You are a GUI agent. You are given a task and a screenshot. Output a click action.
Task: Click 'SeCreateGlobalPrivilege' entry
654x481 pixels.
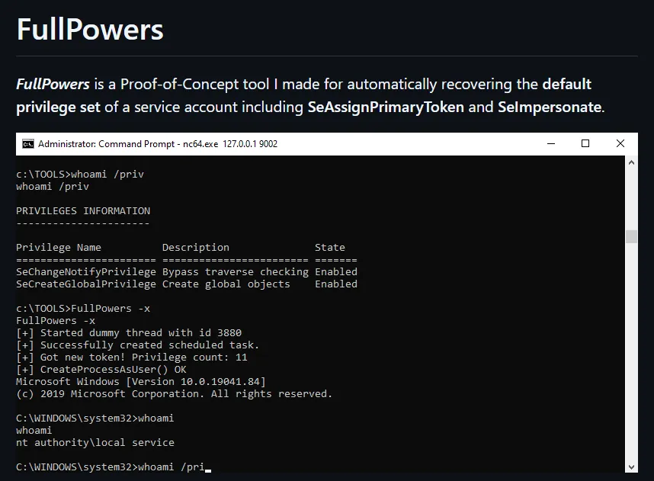tap(86, 284)
